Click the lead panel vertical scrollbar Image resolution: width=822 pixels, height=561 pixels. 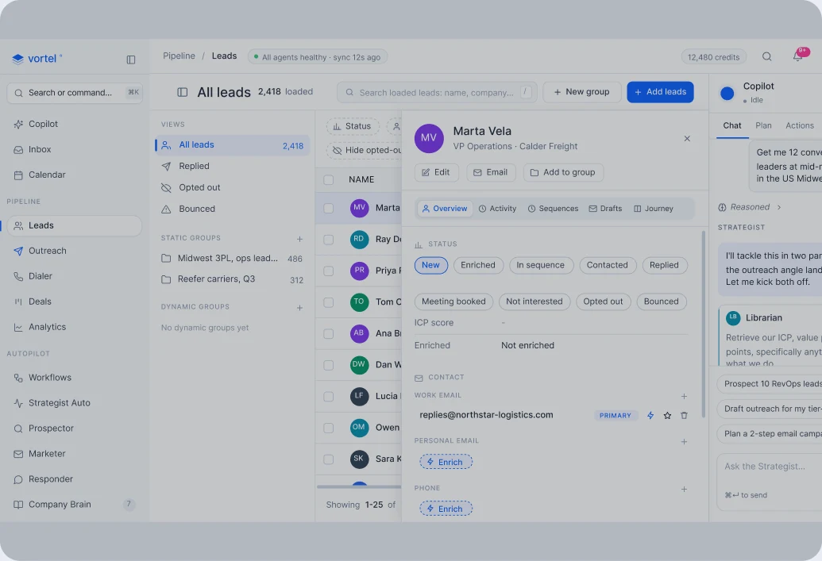(703, 324)
